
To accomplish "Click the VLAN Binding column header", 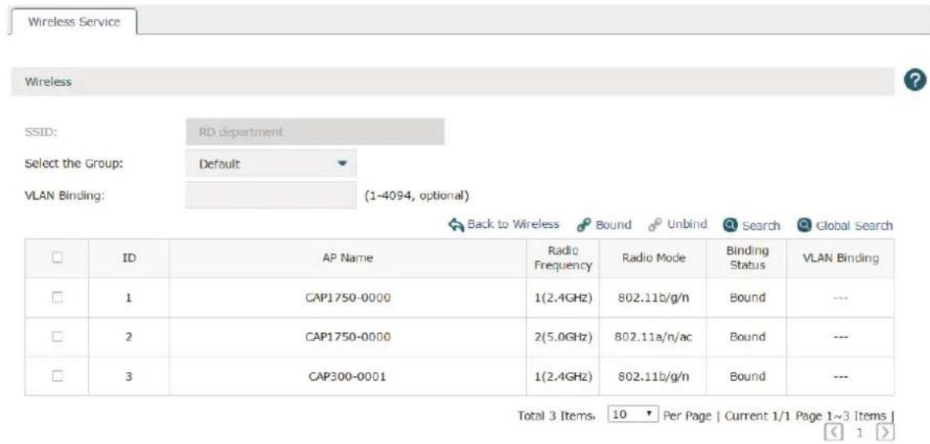I will tap(841, 258).
